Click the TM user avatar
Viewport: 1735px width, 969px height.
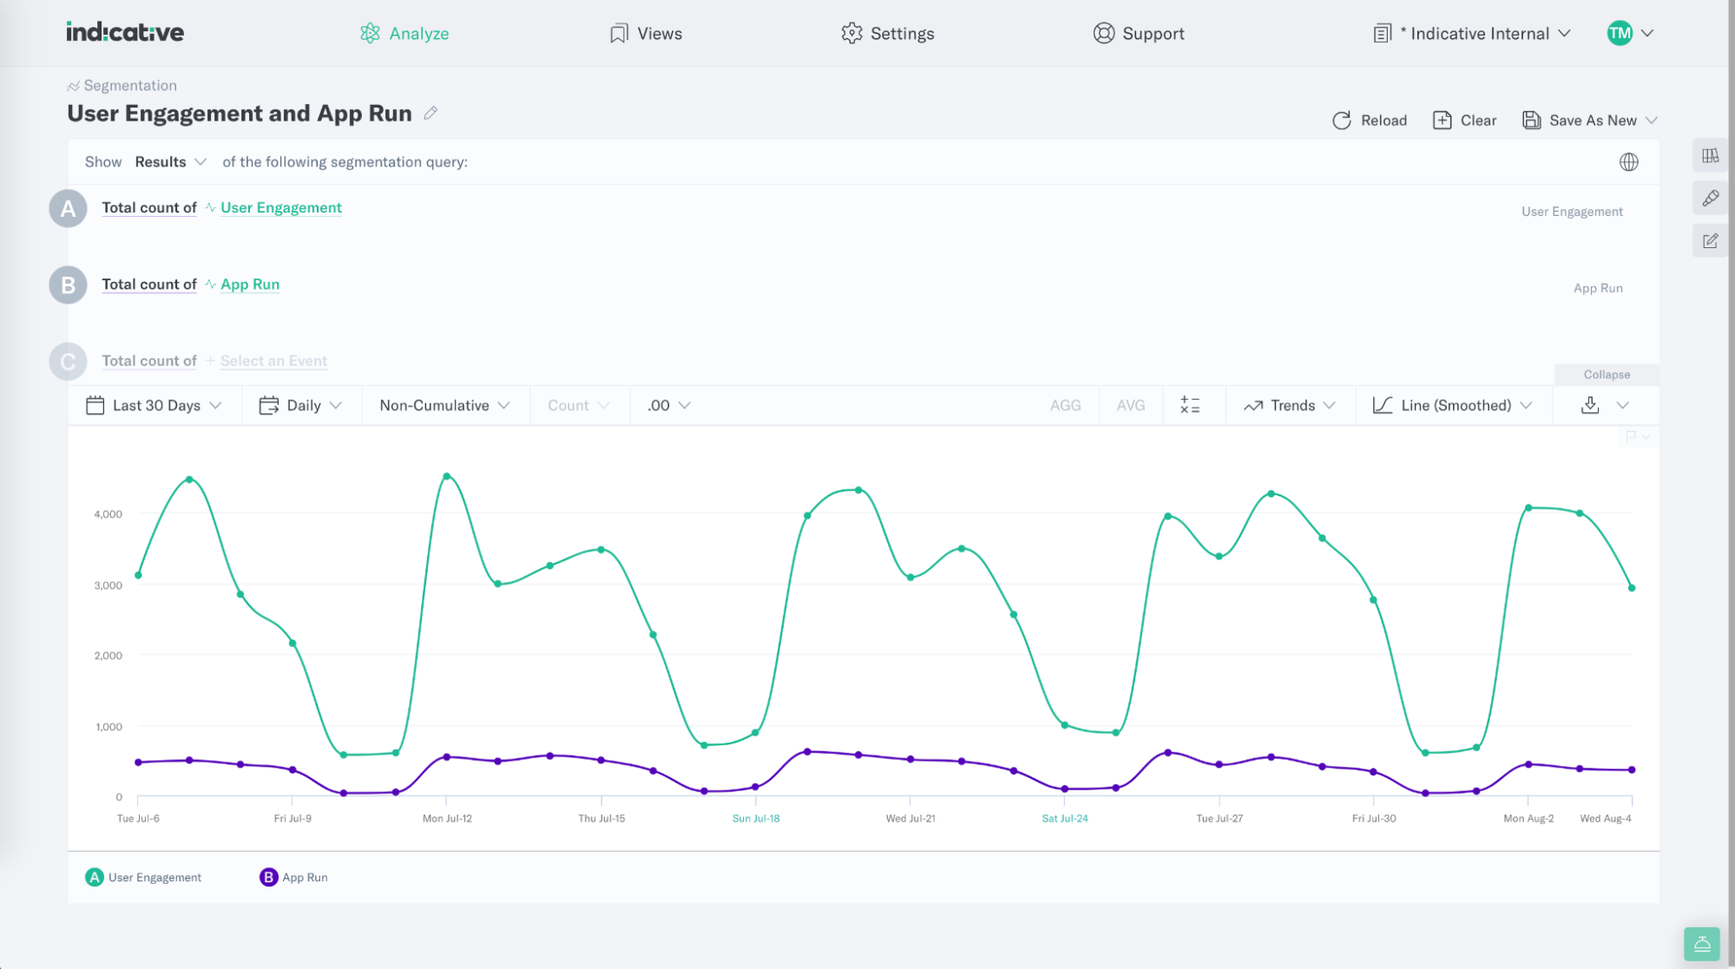pyautogui.click(x=1620, y=33)
